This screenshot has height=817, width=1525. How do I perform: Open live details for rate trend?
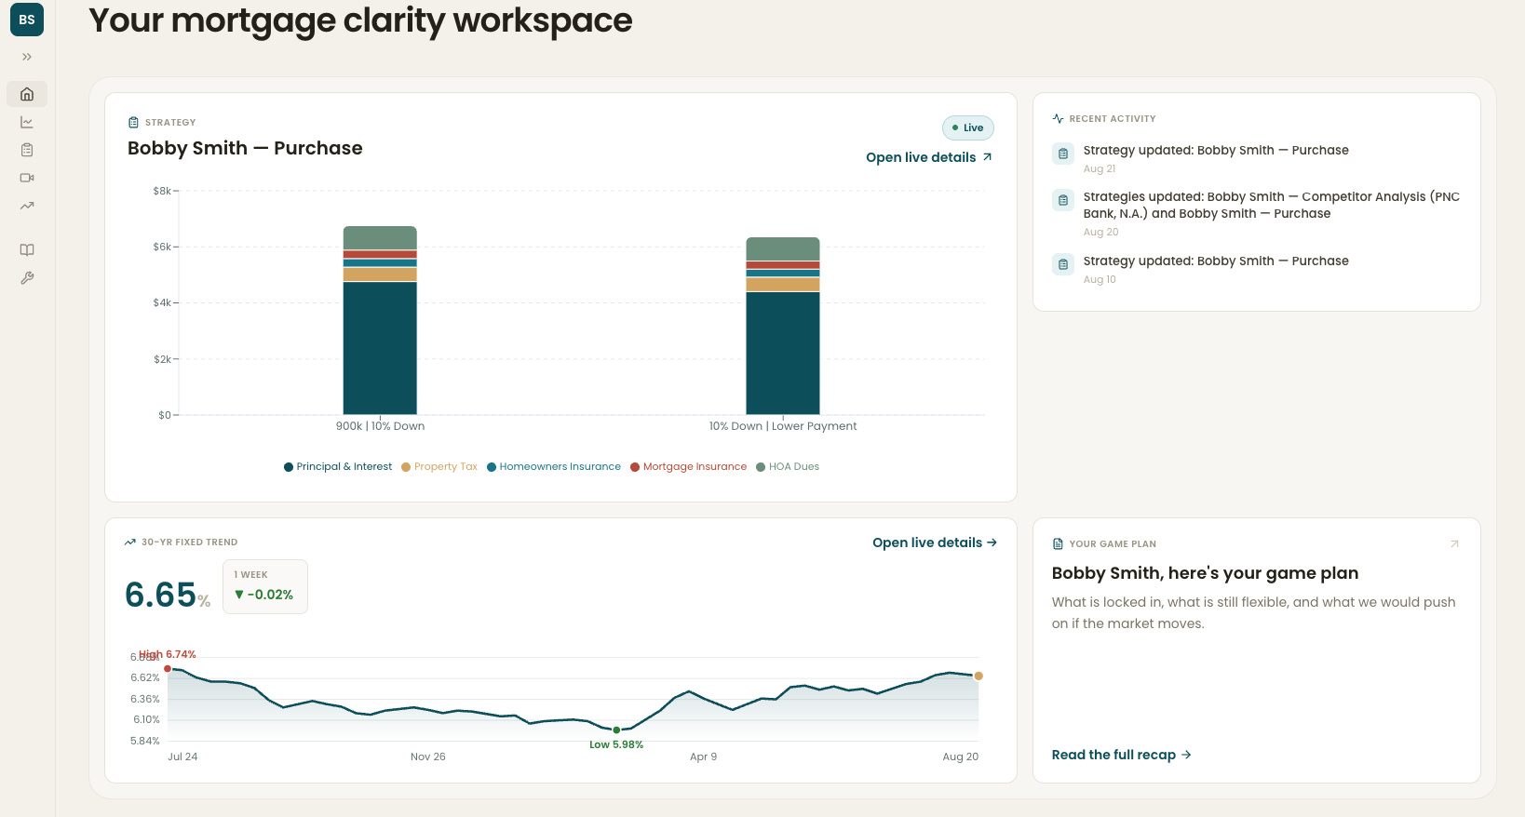935,542
